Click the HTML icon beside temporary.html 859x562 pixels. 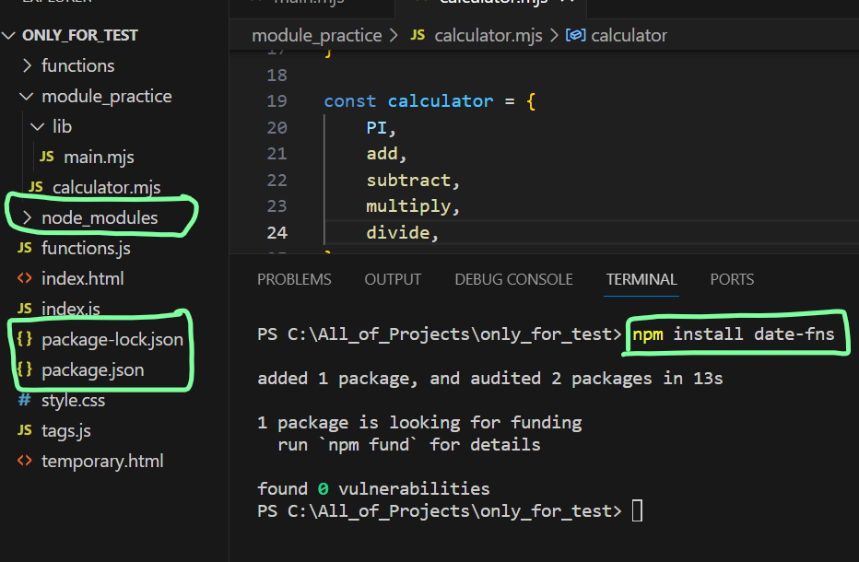coord(25,461)
